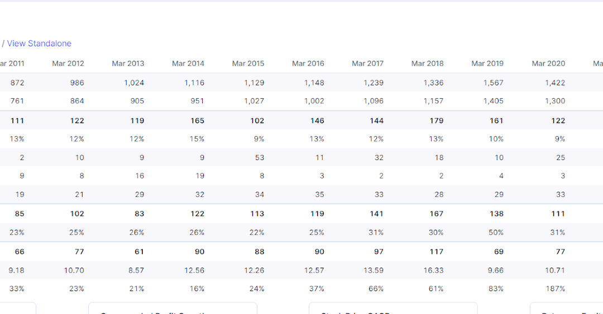Click the value 1,116
Screen dimensions: 603x314
pos(194,83)
